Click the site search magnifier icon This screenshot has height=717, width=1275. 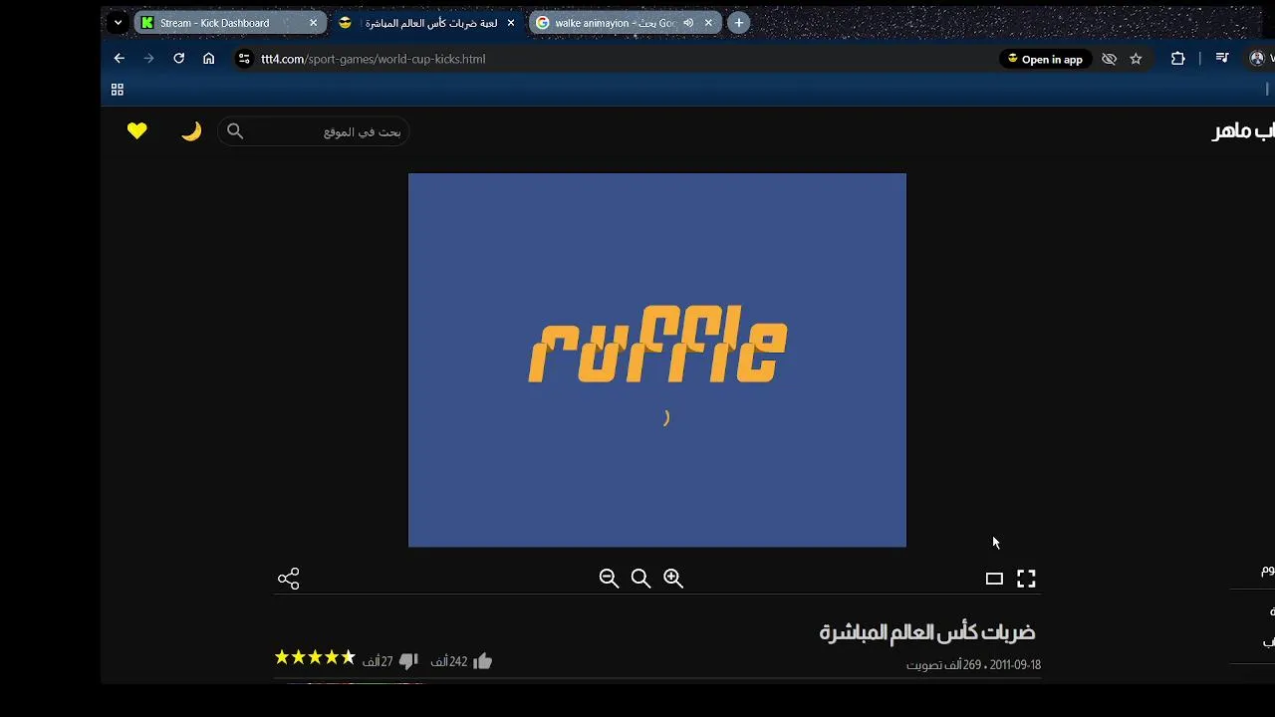click(235, 131)
